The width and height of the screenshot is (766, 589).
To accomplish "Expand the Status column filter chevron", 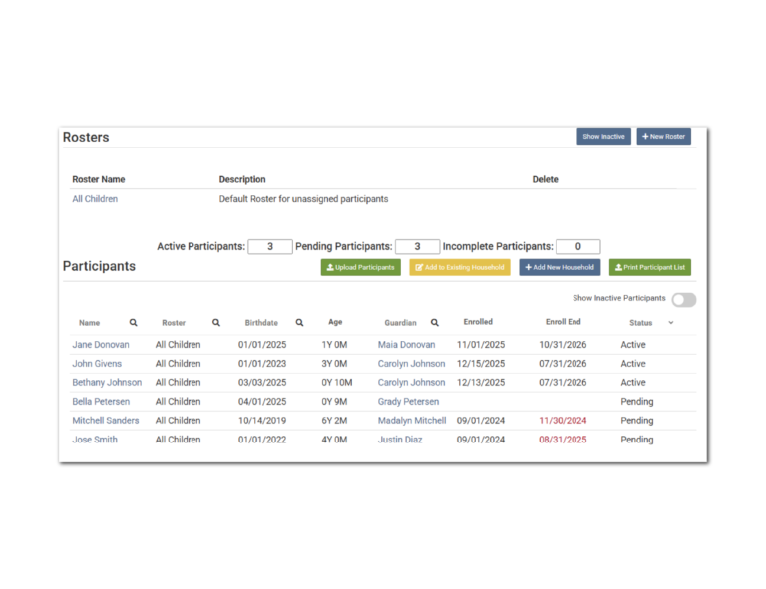I will 670,323.
